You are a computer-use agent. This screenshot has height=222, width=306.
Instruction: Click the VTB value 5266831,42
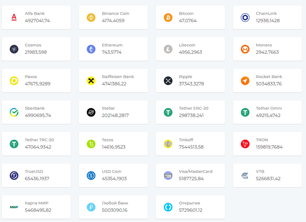[x=268, y=178]
